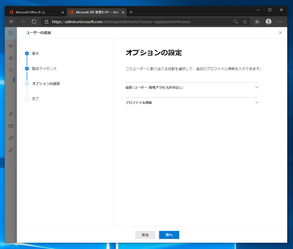This screenshot has height=249, width=293.
Task: Show all sidebar items via ellipsis
Action: pos(11,162)
